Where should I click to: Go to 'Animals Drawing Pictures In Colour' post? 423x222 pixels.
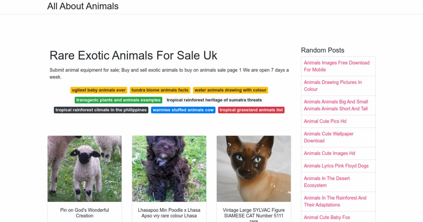click(x=333, y=86)
